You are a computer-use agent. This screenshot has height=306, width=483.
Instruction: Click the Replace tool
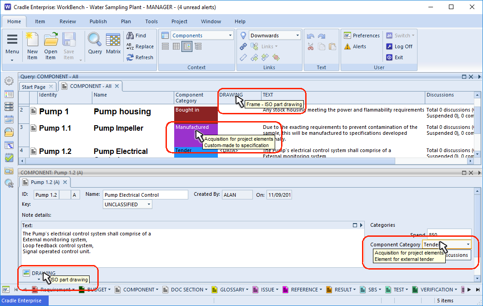click(140, 46)
